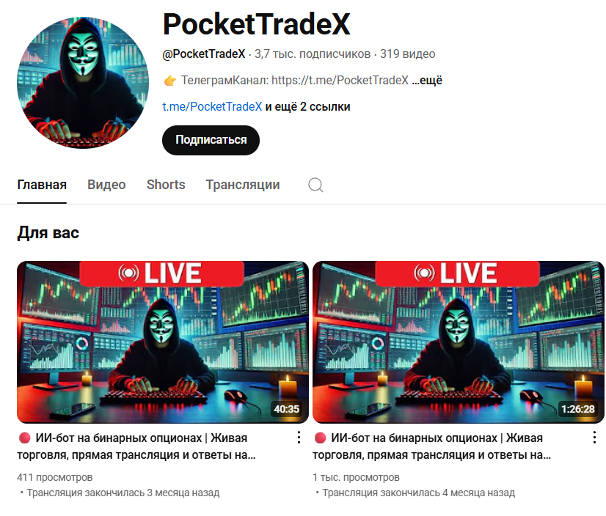Open the Трансляции tab
This screenshot has height=516, width=606.
(243, 185)
